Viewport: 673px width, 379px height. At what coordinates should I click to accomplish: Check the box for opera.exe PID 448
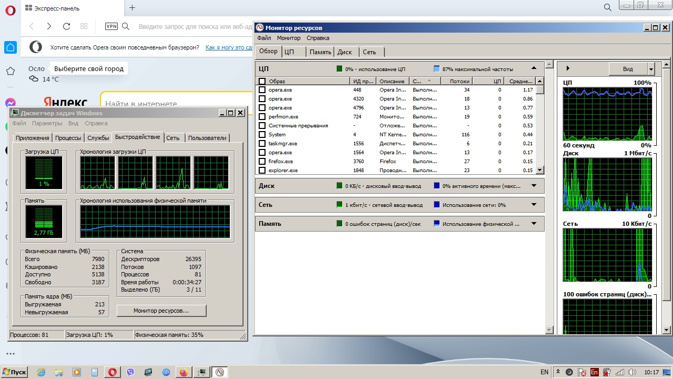[262, 90]
